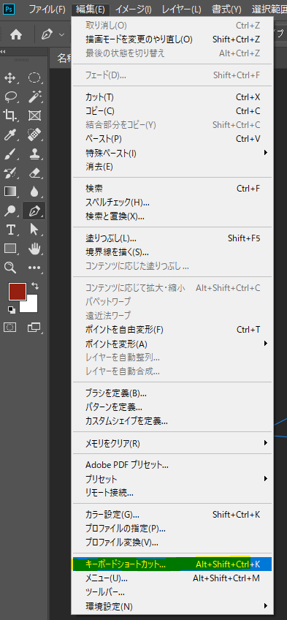This screenshot has height=620, width=287.
Task: Select the Rectangle shape tool
Action: pos(10,249)
